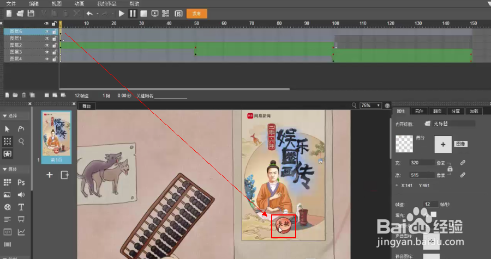This screenshot has height=259, width=491.
Task: Open the 帮助 menu
Action: (134, 4)
